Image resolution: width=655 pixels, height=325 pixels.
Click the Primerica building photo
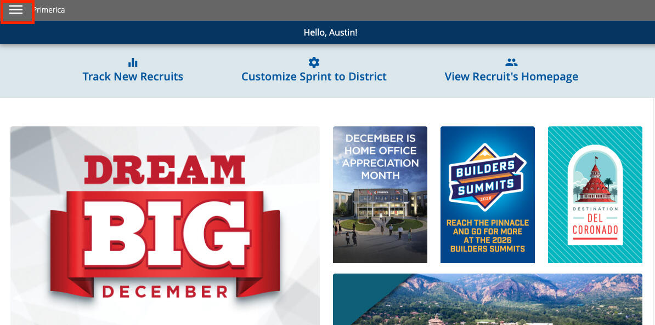(x=380, y=223)
